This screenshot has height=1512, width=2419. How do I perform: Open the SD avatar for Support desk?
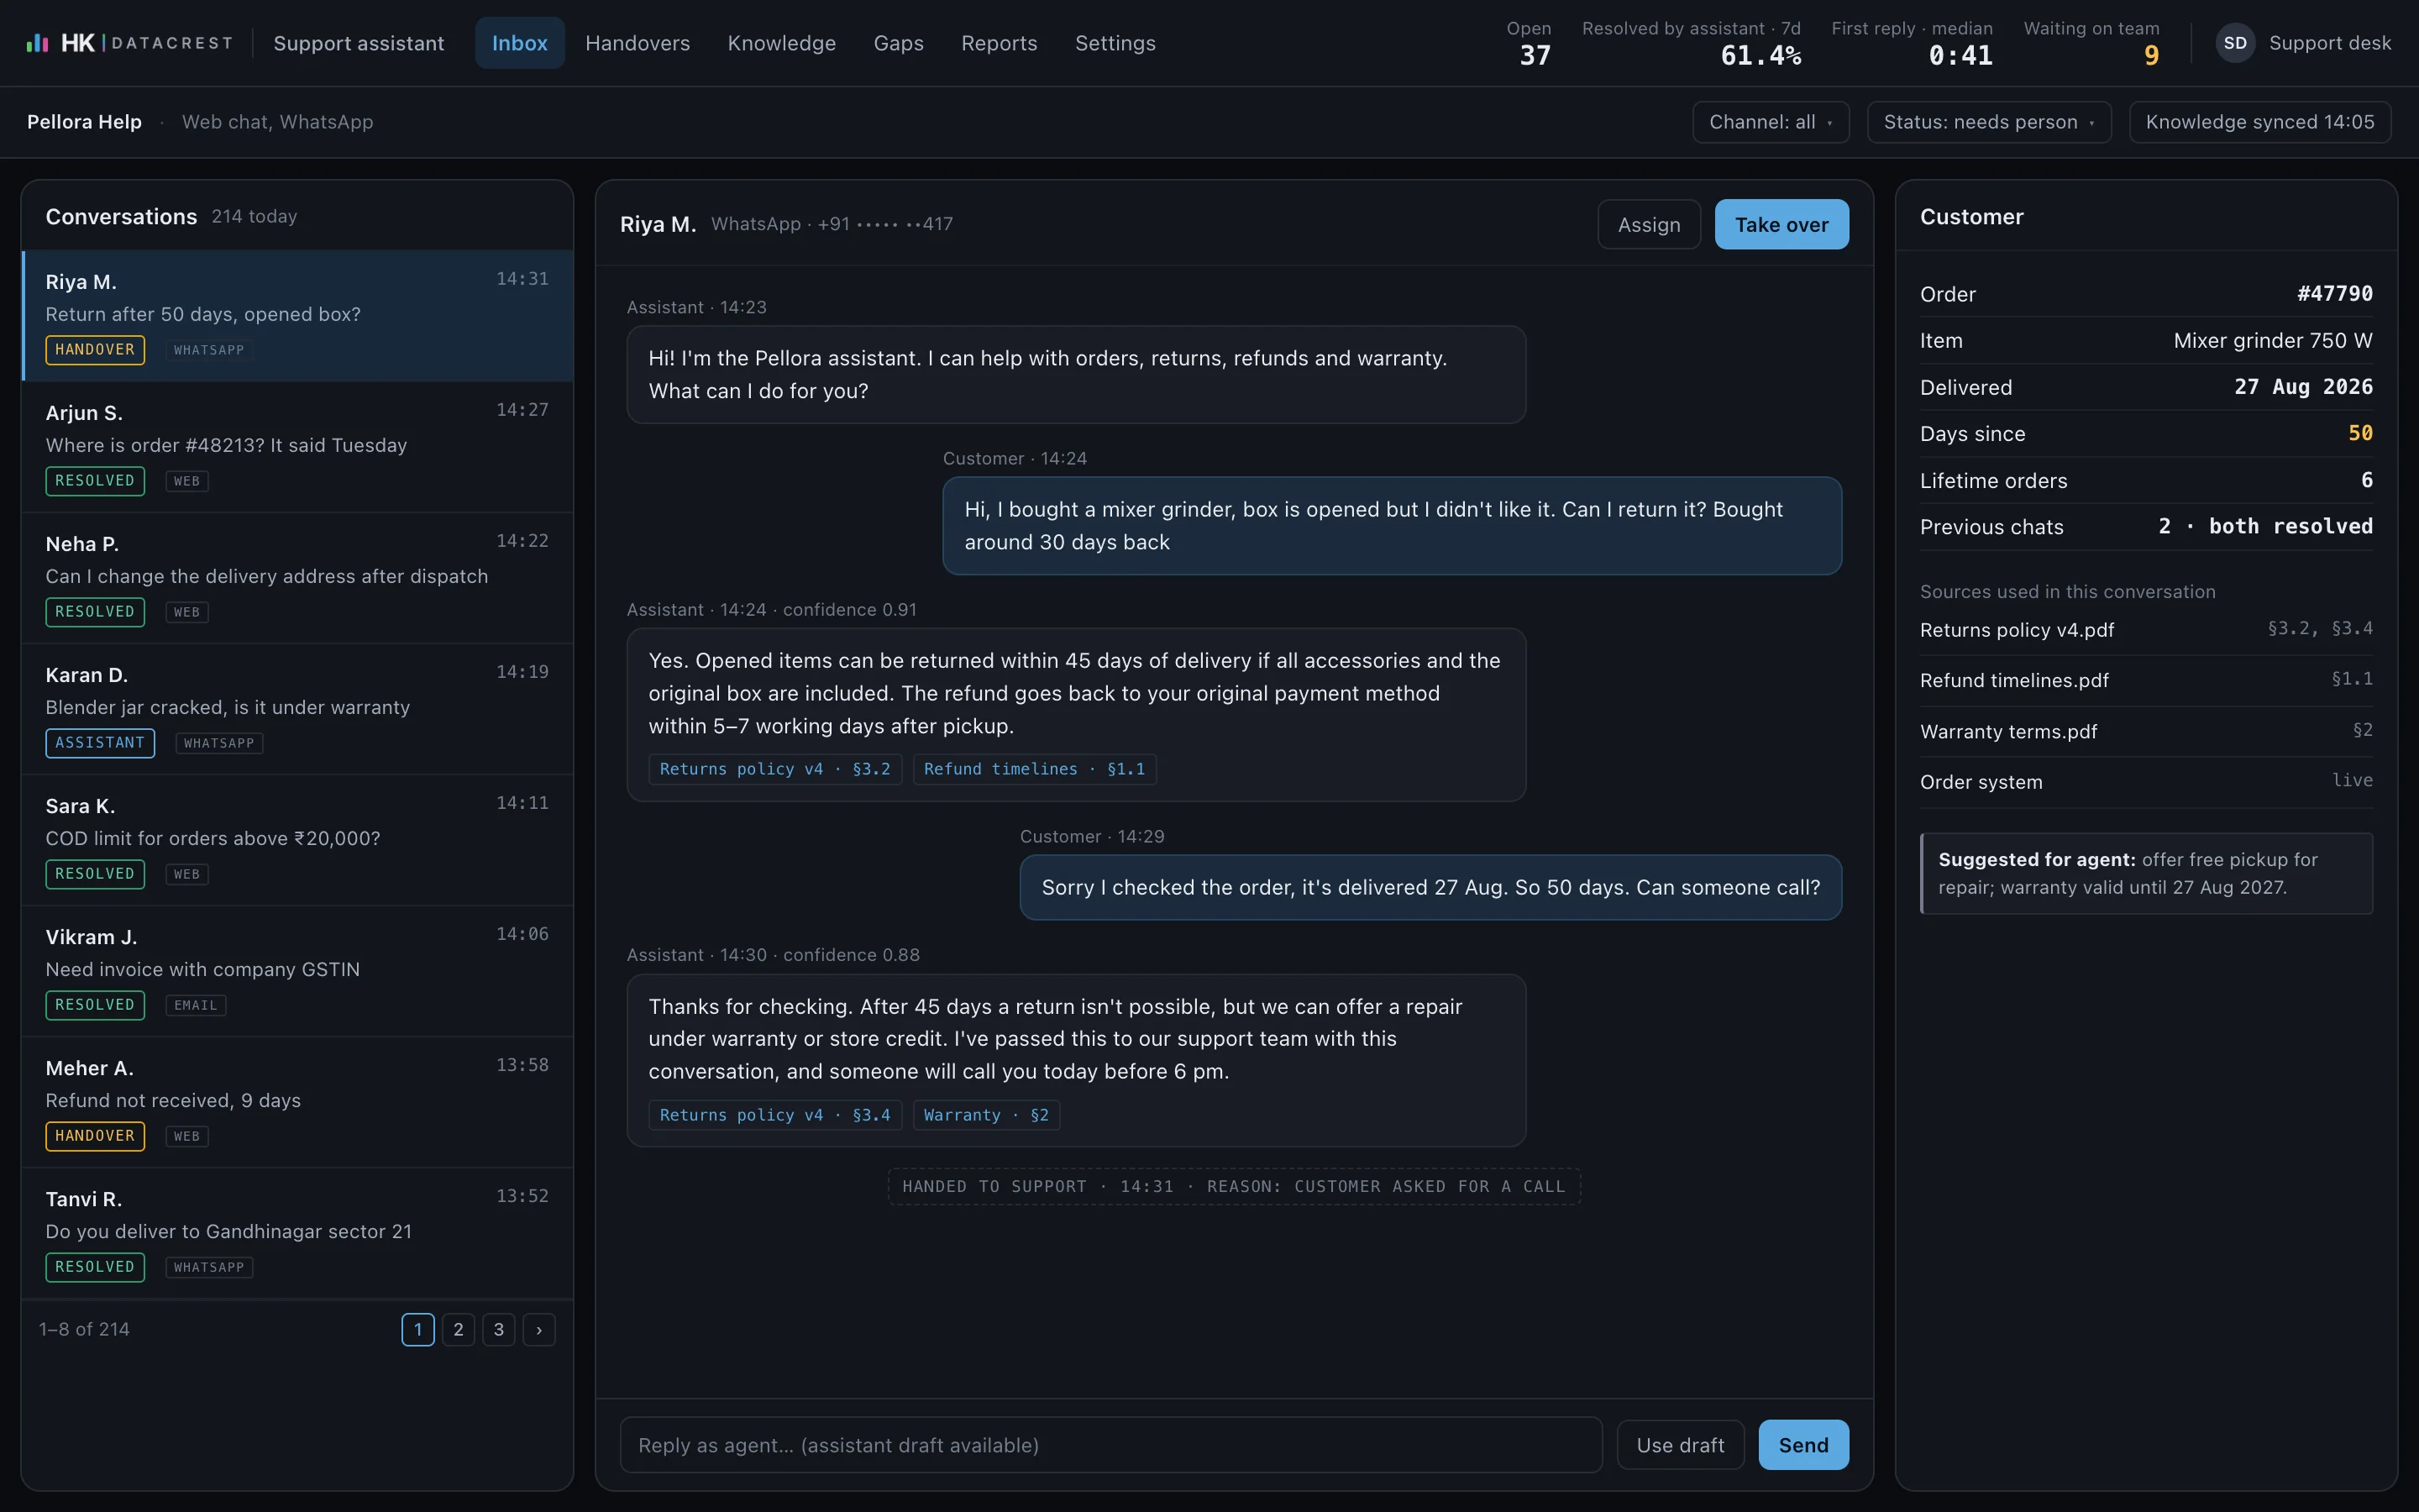(2235, 43)
